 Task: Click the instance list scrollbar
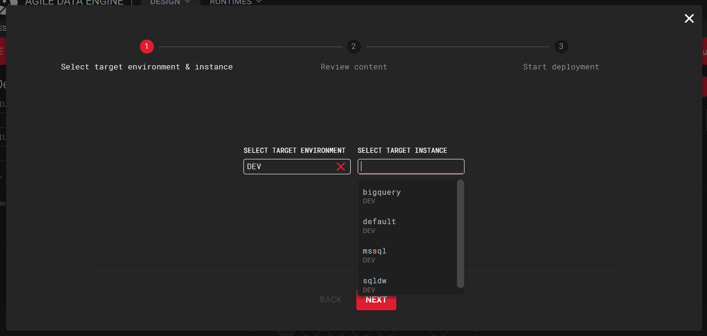(x=460, y=233)
